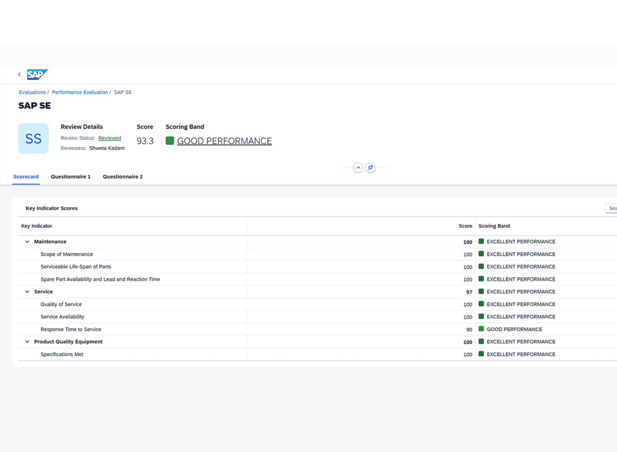Click the SS avatar tile

pos(33,138)
